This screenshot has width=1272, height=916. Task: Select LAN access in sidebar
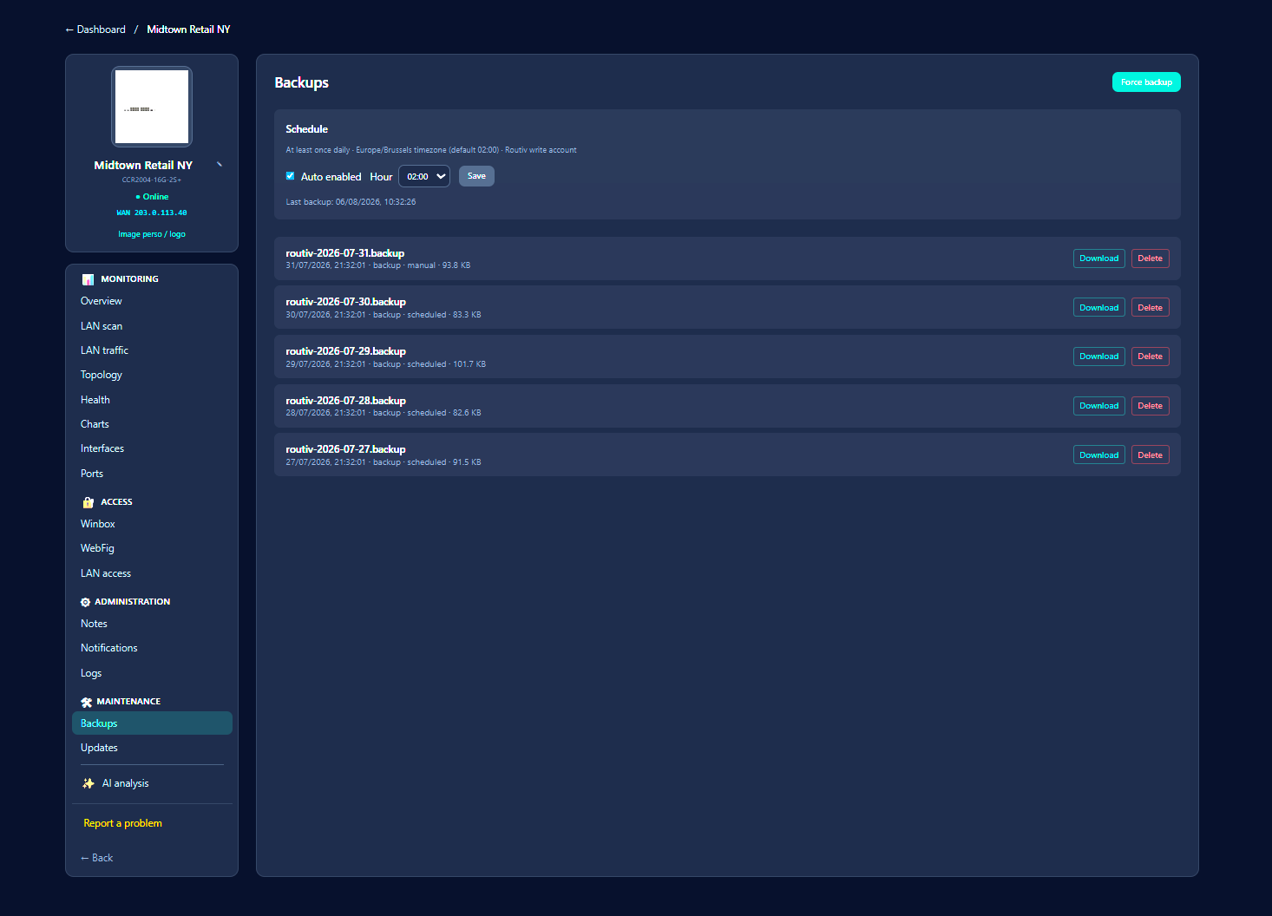(152, 573)
